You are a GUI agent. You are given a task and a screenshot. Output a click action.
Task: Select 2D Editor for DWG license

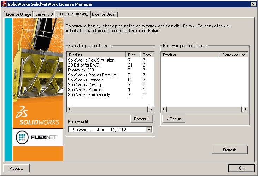[x=84, y=65]
